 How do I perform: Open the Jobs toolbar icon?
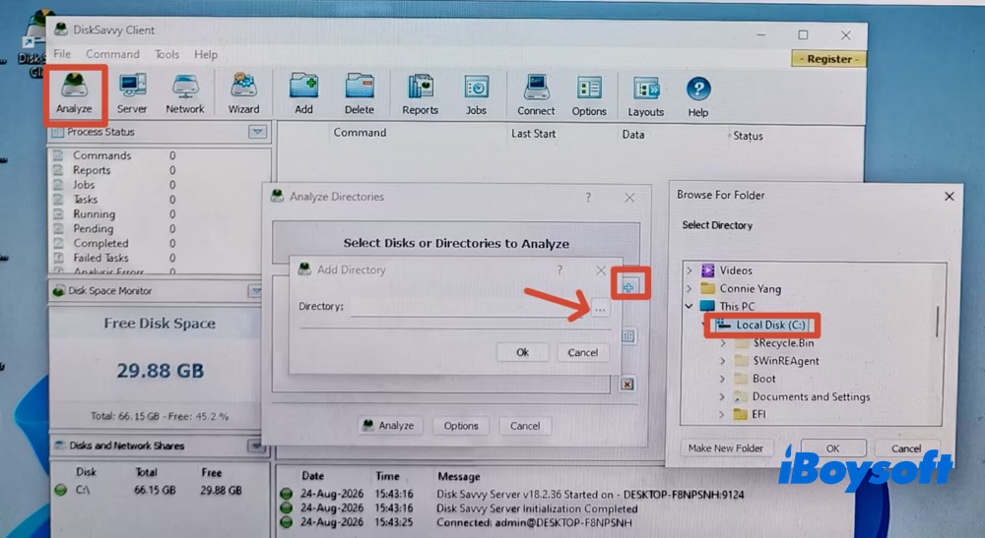476,94
